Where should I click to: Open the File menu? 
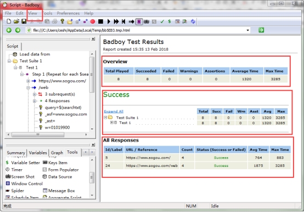point(8,13)
